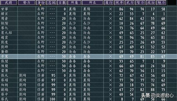This screenshot has width=177, height=101.
Task: Select officer 裴元紹 in the list
Action: 6,33
